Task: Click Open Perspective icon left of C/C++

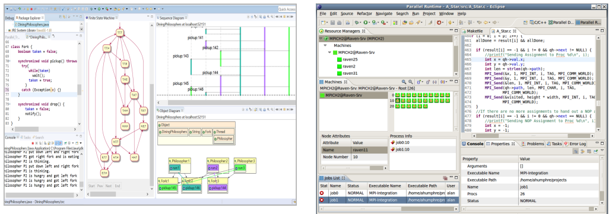Action: click(525, 23)
